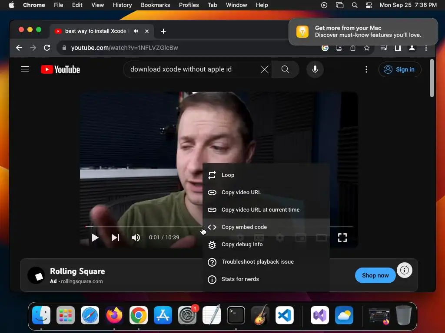Open Finder from the Dock
The height and width of the screenshot is (333, 445).
pyautogui.click(x=41, y=315)
